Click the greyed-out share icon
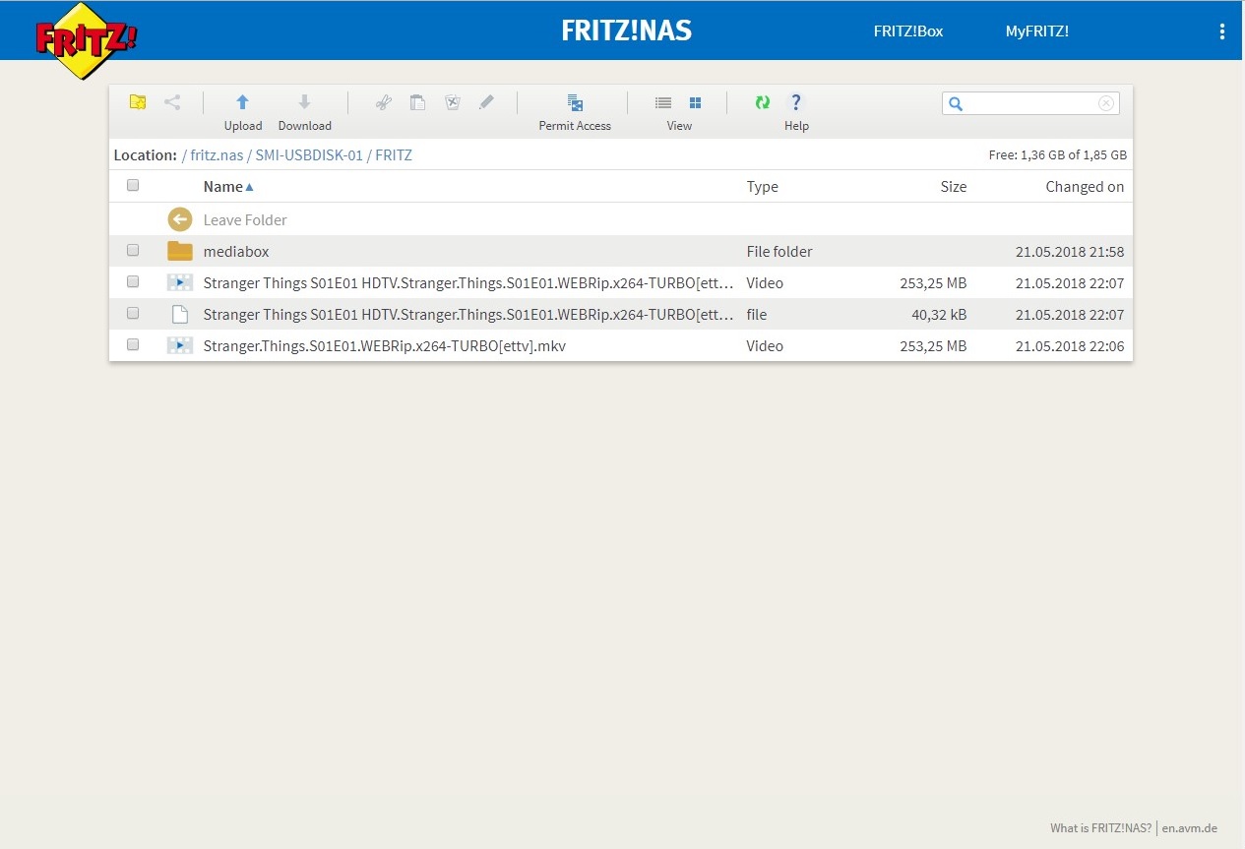 click(172, 101)
